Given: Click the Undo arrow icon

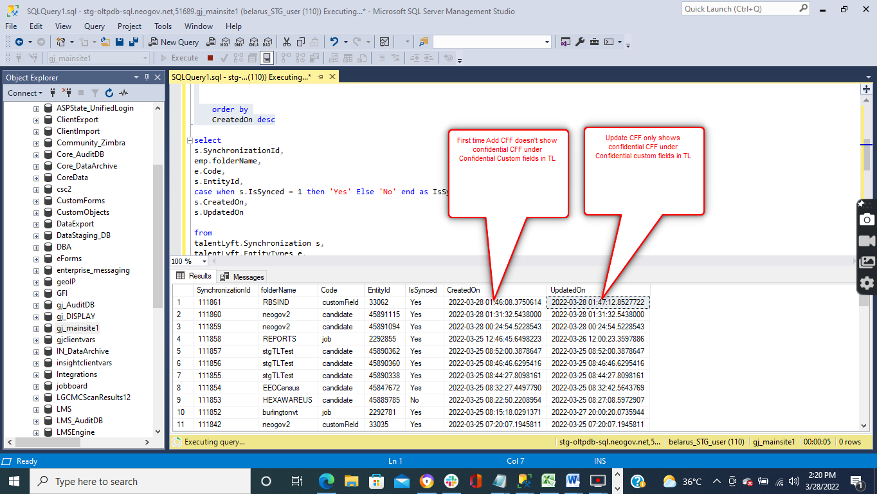Looking at the screenshot, I should pos(334,42).
